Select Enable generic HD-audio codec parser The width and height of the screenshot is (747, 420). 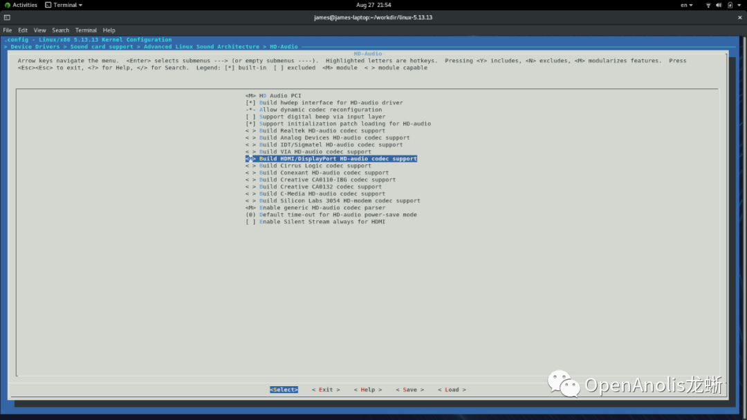(x=315, y=207)
